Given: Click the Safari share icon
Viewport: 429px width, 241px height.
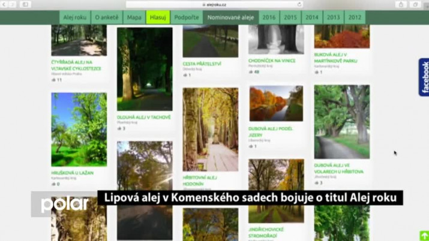Looking at the screenshot, I should tap(401, 4).
